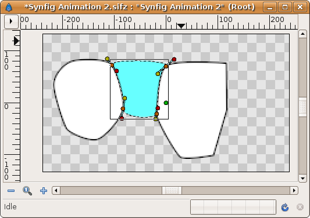Click the zoom in plus icon
Image resolution: width=310 pixels, height=218 pixels.
pos(44,191)
